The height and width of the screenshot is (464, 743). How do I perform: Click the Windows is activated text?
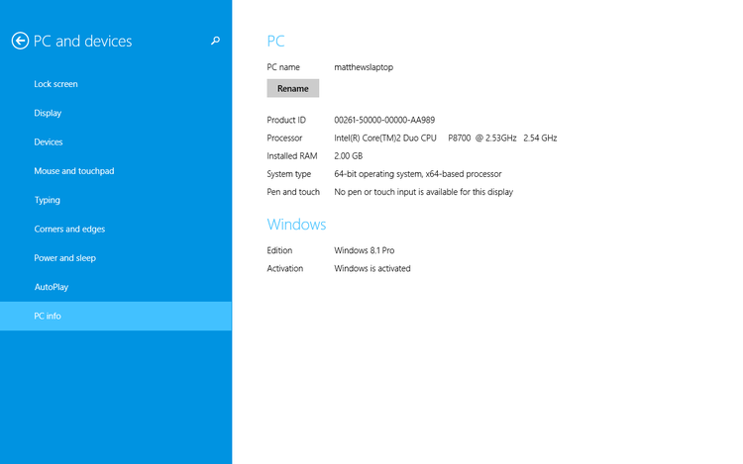point(371,269)
